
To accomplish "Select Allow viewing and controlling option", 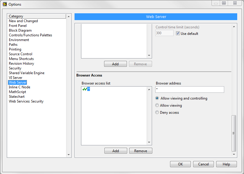I will tap(157, 98).
